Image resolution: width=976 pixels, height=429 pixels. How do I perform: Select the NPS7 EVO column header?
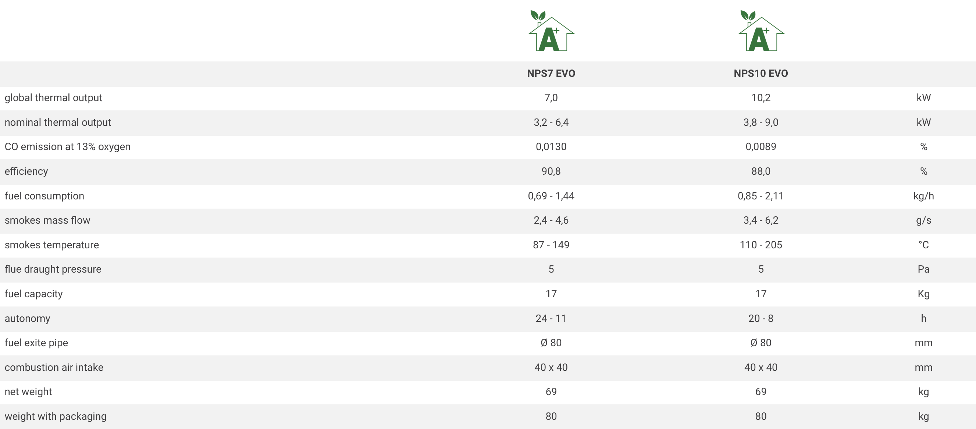pos(551,74)
